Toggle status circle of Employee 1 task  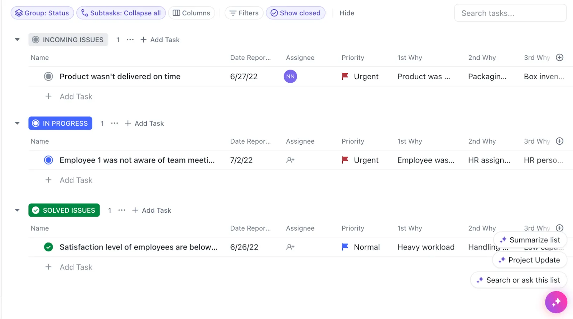coord(48,160)
